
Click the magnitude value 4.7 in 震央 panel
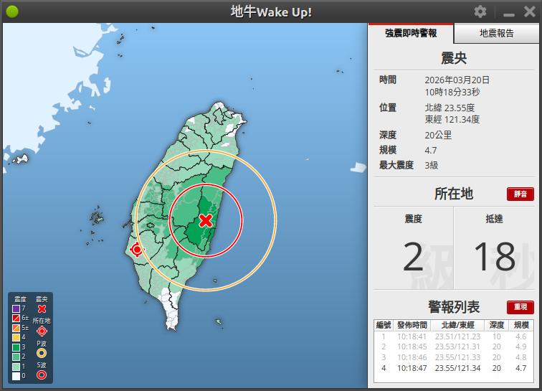click(431, 151)
